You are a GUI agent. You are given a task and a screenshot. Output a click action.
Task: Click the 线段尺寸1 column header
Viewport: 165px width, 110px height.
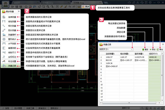155,54
